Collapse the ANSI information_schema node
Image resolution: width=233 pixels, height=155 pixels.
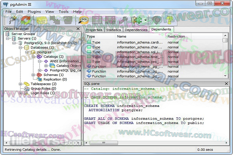click(x=39, y=61)
